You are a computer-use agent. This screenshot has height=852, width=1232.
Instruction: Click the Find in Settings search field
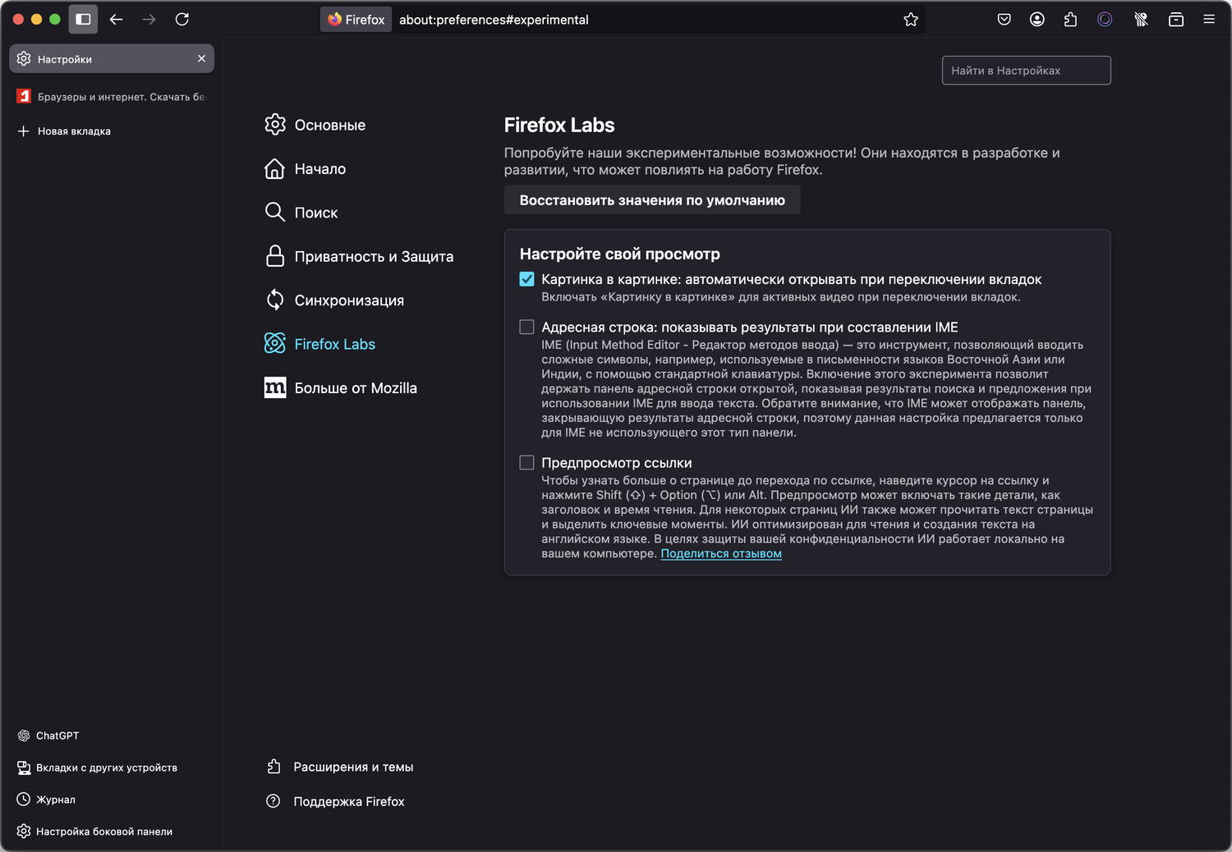point(1026,71)
